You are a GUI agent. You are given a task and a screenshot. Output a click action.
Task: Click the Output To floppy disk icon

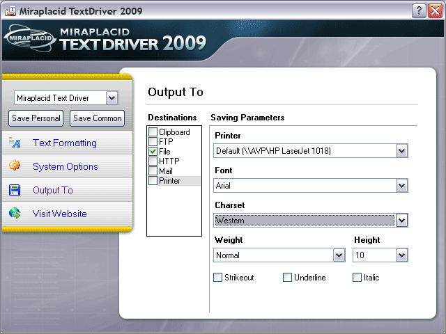pos(15,190)
